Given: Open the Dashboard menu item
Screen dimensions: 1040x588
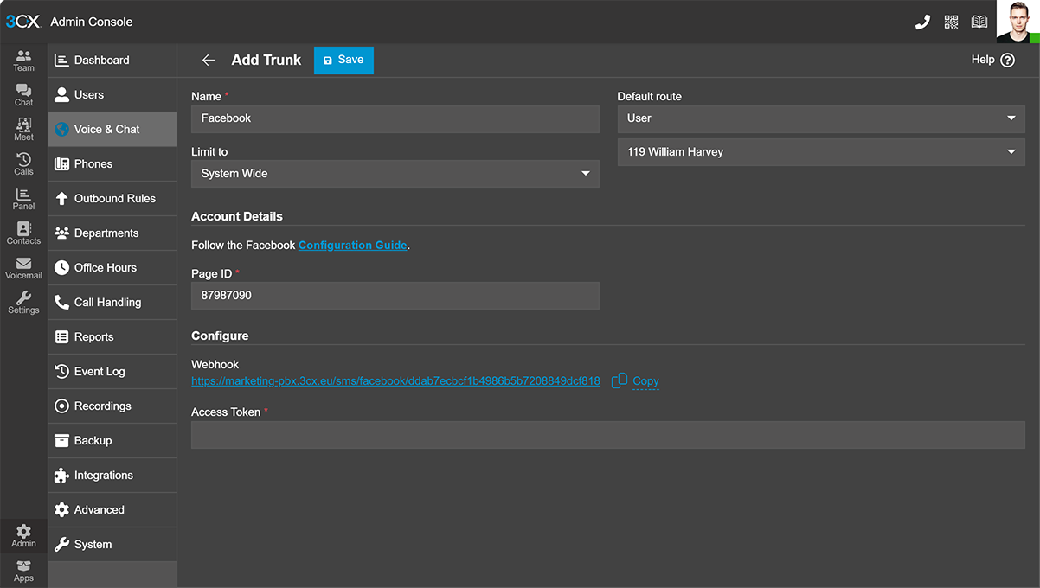Looking at the screenshot, I should click(112, 61).
